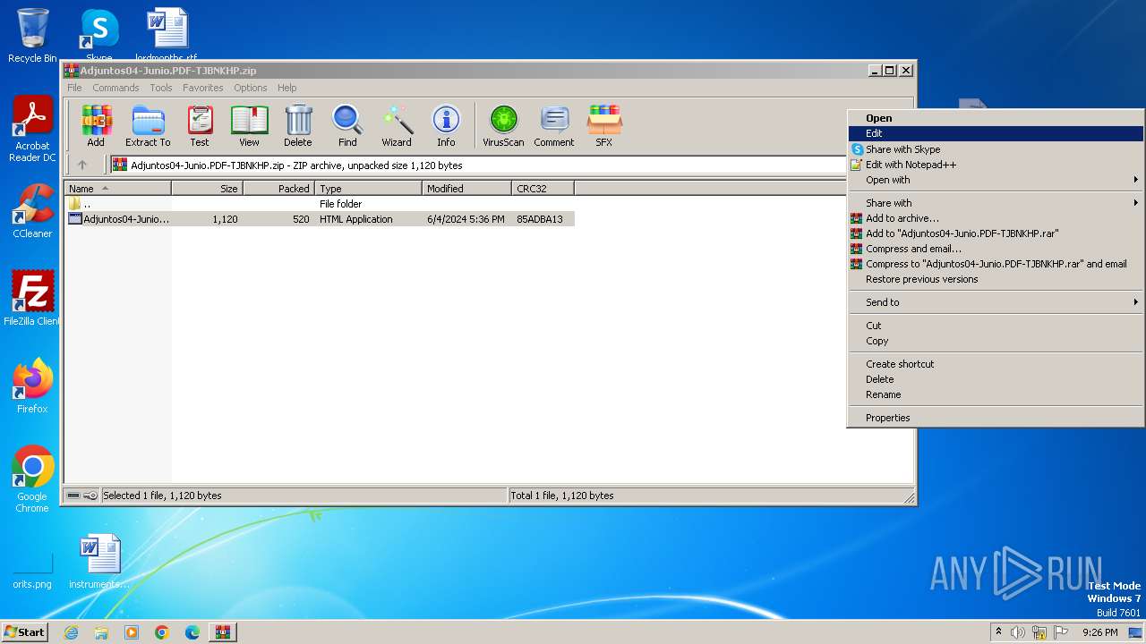Image resolution: width=1146 pixels, height=644 pixels.
Task: Click the Add toolbar icon
Action: click(96, 126)
